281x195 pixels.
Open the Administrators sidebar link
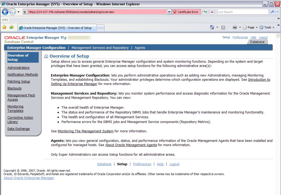(x=19, y=68)
